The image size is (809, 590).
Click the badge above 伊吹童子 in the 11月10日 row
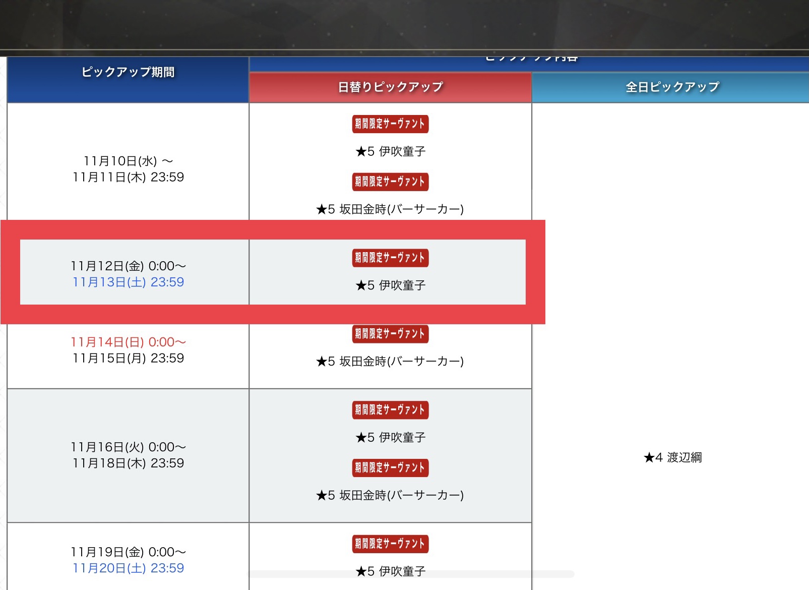[390, 124]
